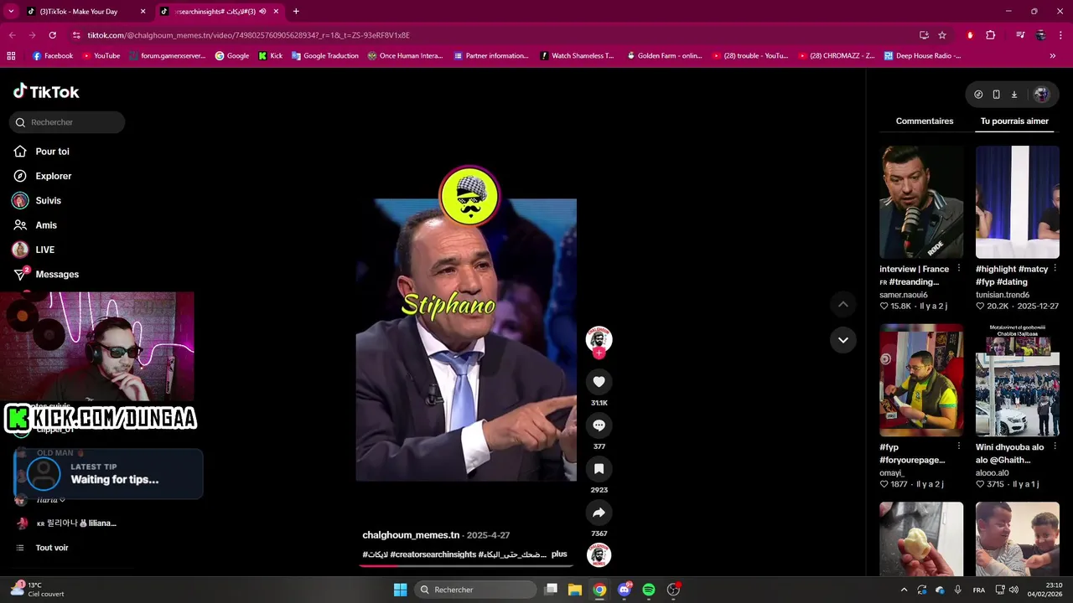Open the chalghoum_memes.tn profile link

(x=411, y=535)
